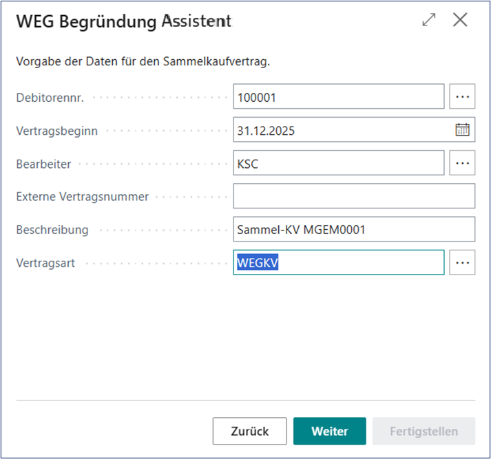
Task: Expand the dialog to full screen
Action: (x=429, y=21)
